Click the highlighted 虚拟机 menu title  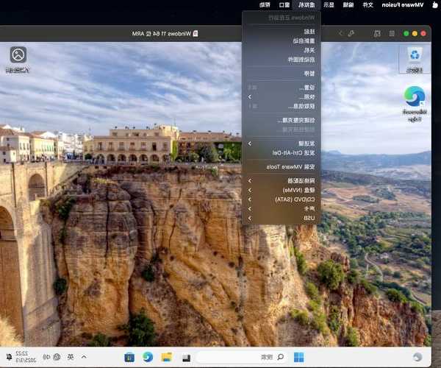pyautogui.click(x=306, y=5)
